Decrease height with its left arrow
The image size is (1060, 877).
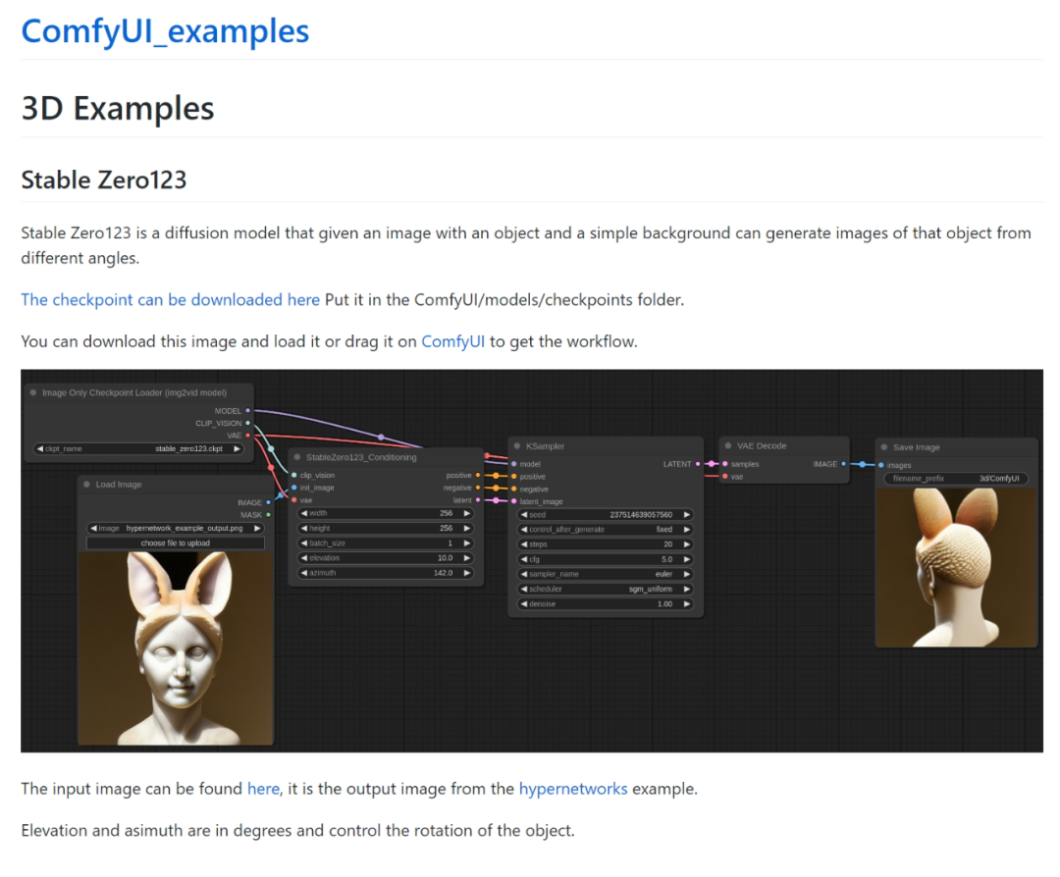[304, 529]
